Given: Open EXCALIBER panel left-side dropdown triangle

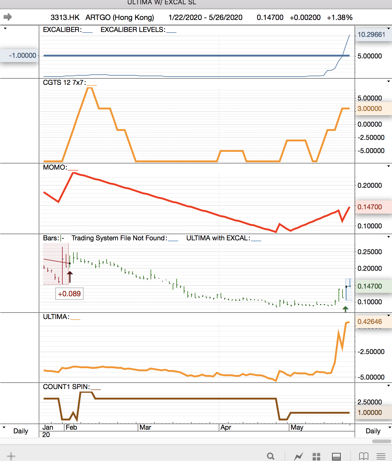Looking at the screenshot, I should [x=5, y=29].
